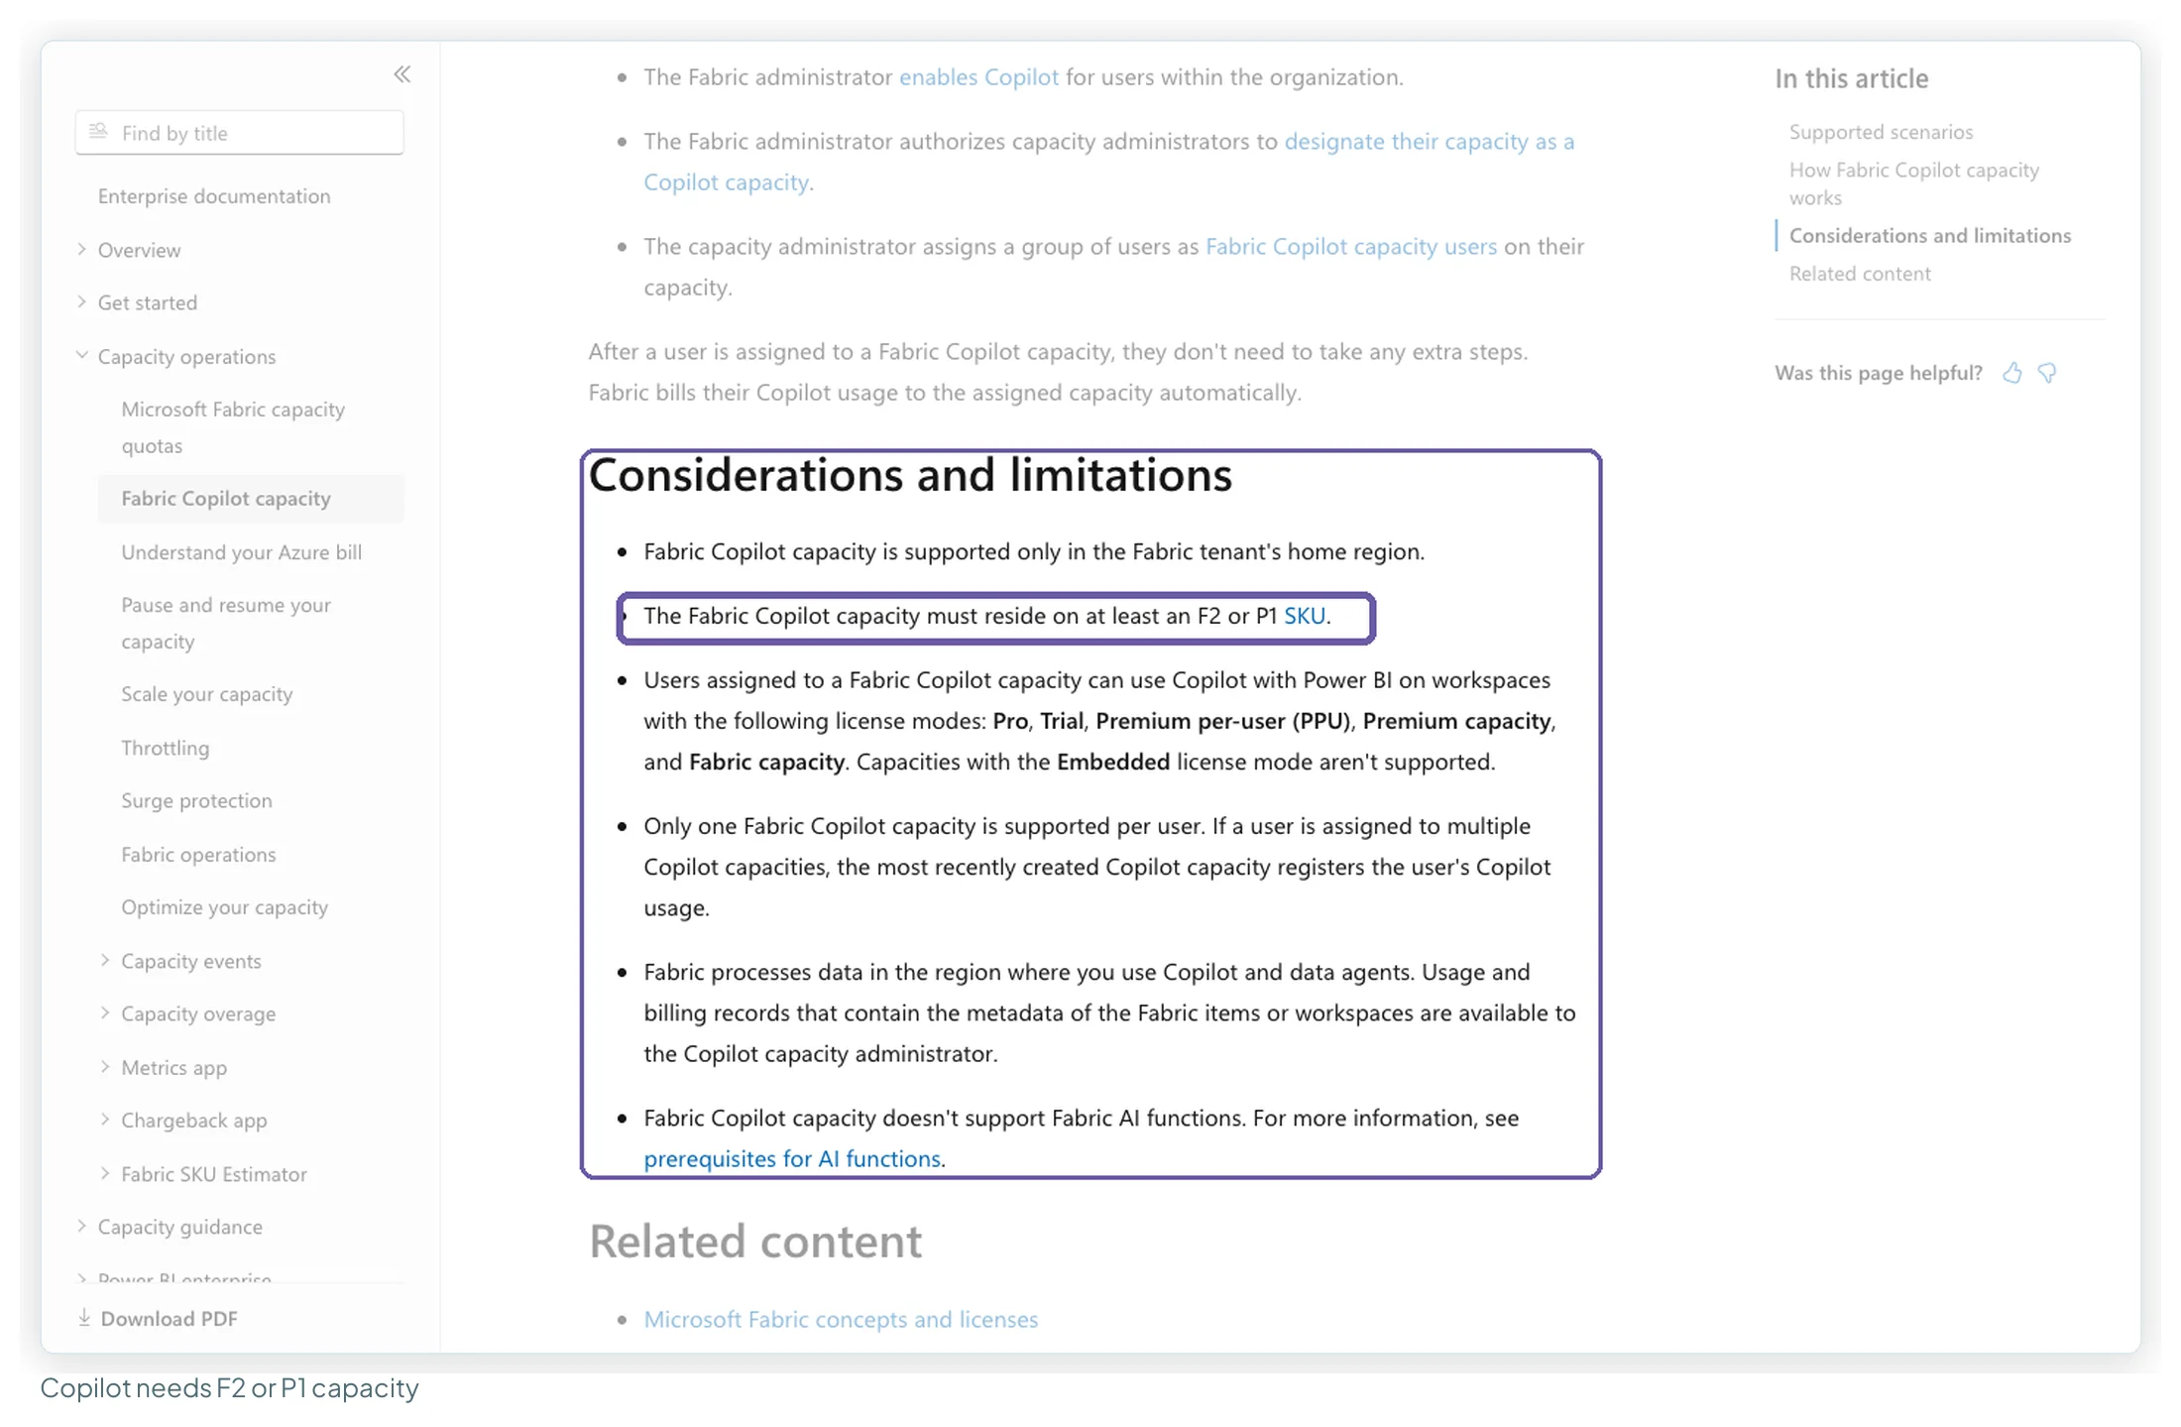Open the SKU link
The width and height of the screenshot is (2181, 1427).
point(1304,616)
